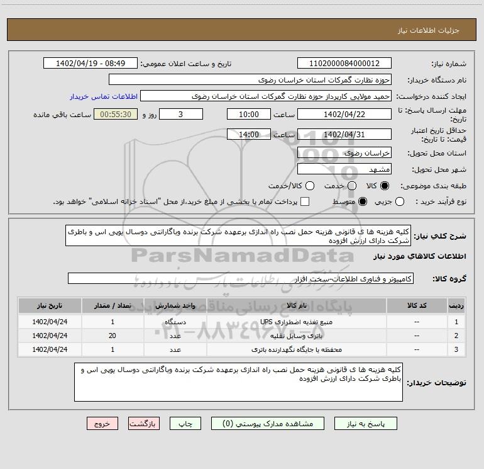Click quantity 20 in the battery row
The image size is (484, 469).
(113, 336)
